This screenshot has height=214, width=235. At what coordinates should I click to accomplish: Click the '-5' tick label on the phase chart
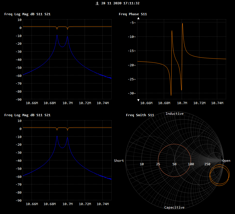coord(133,23)
